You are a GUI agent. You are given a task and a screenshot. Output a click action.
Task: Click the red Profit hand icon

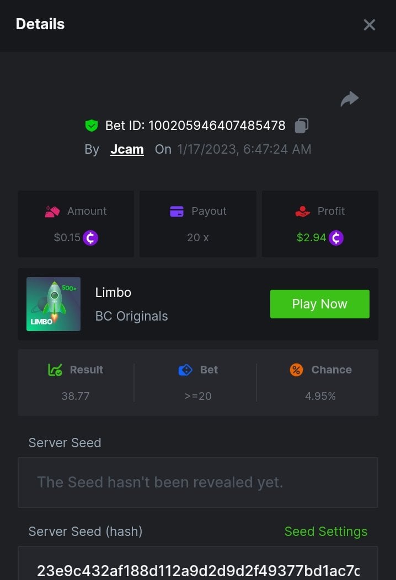click(303, 212)
